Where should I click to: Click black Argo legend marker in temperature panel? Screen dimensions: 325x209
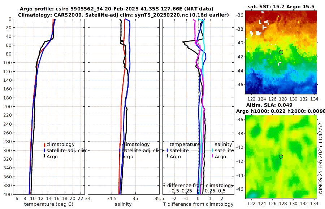pyautogui.click(x=44, y=156)
